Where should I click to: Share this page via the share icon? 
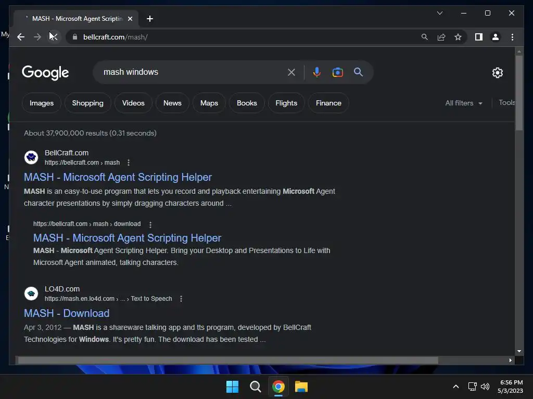click(441, 37)
